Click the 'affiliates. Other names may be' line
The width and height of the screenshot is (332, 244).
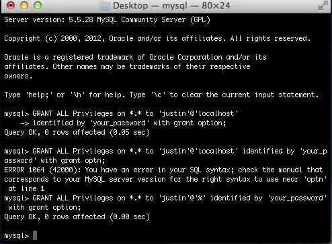pos(127,66)
